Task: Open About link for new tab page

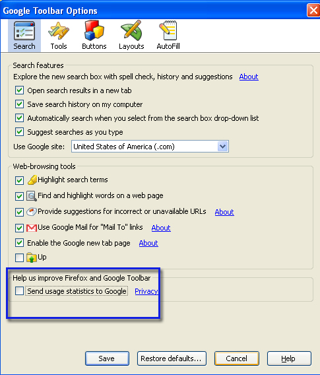Action: [x=148, y=243]
